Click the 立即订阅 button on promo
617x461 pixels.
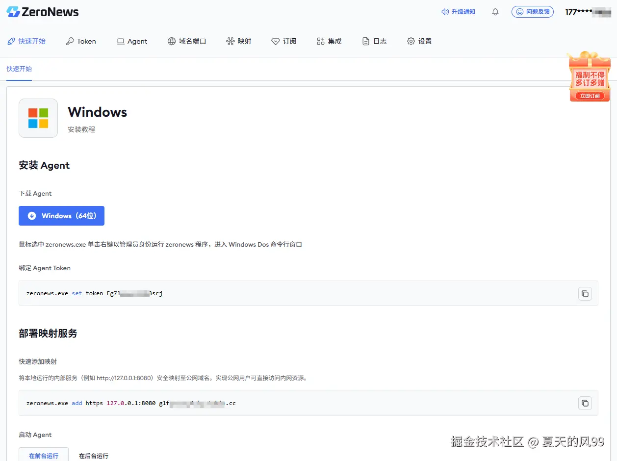(x=590, y=96)
